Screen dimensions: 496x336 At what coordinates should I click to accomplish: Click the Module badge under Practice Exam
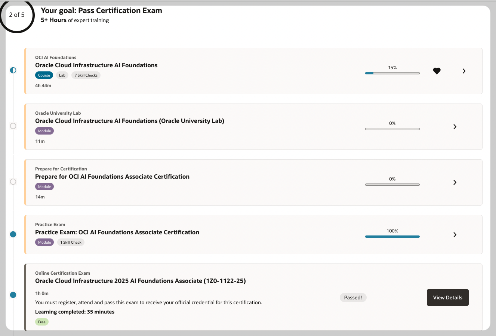pyautogui.click(x=44, y=242)
